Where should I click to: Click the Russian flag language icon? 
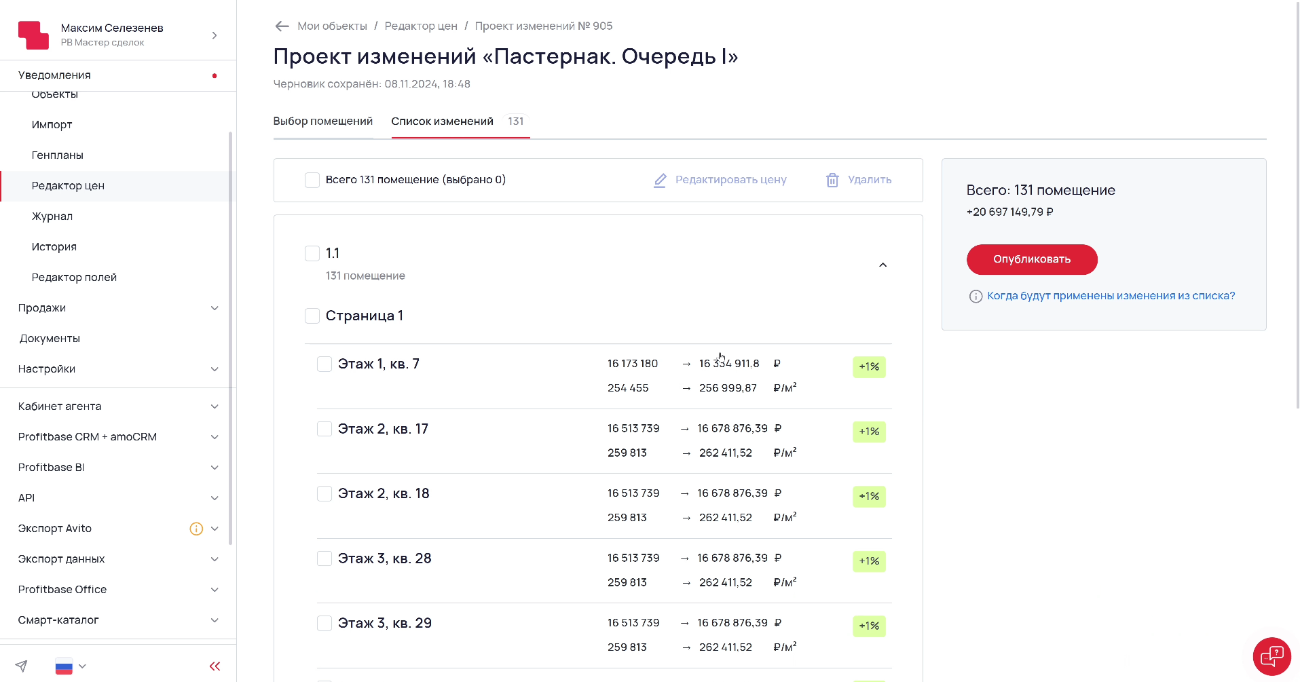[x=64, y=666]
